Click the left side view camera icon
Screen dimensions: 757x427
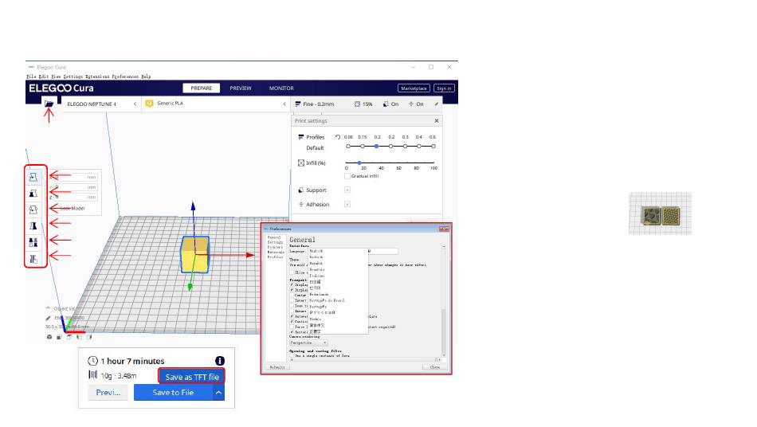click(x=79, y=337)
